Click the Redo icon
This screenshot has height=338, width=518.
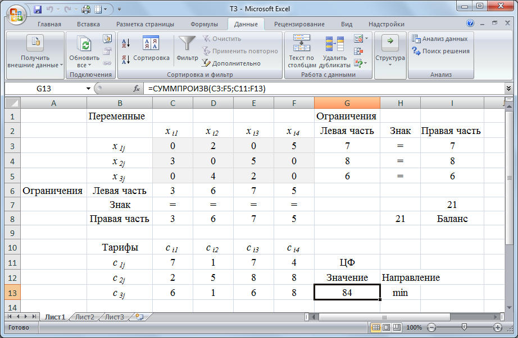pyautogui.click(x=68, y=10)
